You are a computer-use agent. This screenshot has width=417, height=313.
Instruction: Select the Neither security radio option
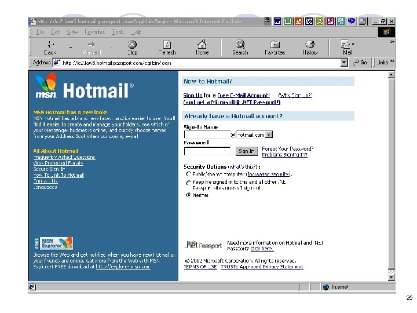188,195
